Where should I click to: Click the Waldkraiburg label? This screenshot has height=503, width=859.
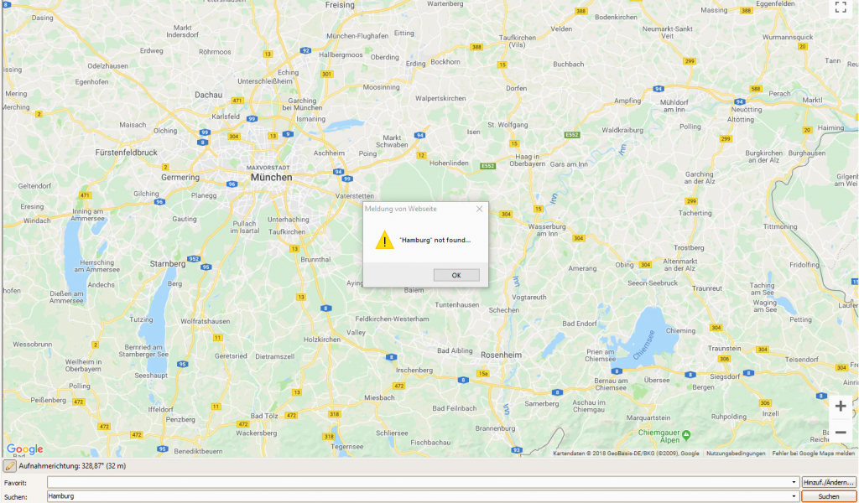coord(623,130)
